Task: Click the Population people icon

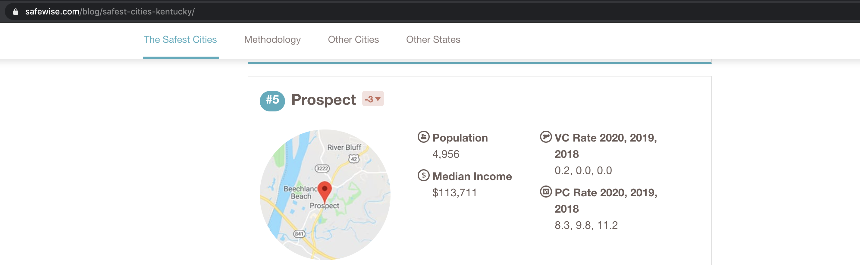Action: 423,137
